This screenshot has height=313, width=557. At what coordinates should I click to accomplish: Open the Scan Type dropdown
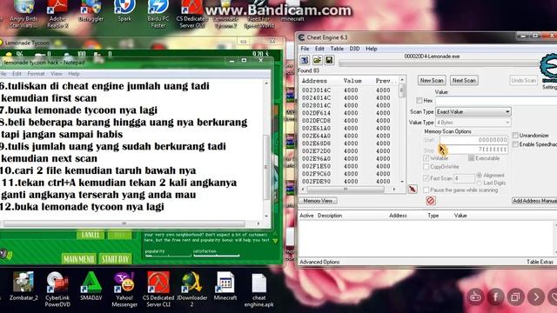click(x=473, y=112)
